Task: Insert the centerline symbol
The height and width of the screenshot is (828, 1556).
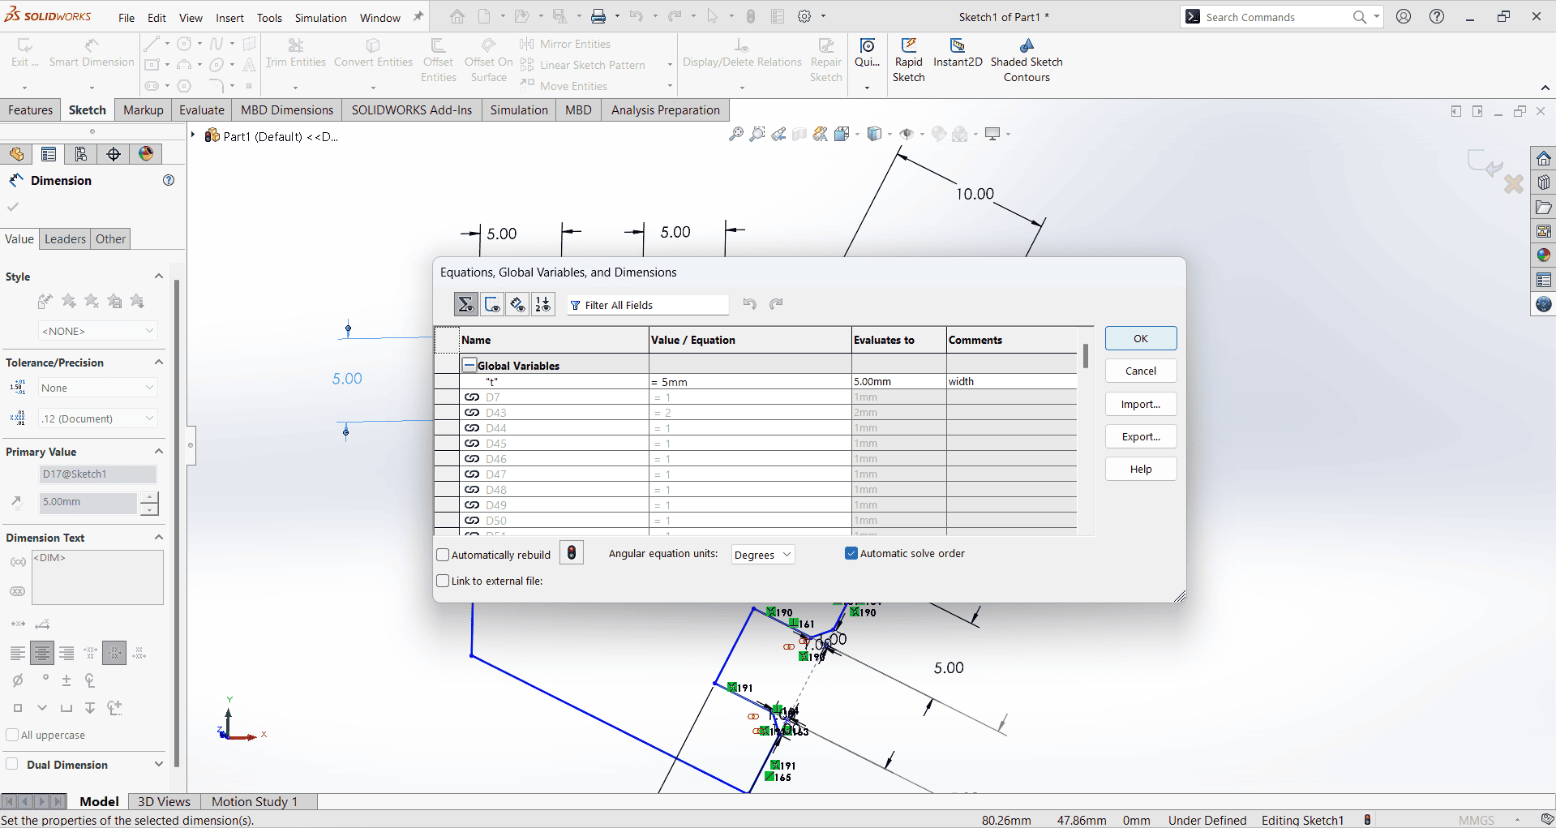Action: coord(90,680)
